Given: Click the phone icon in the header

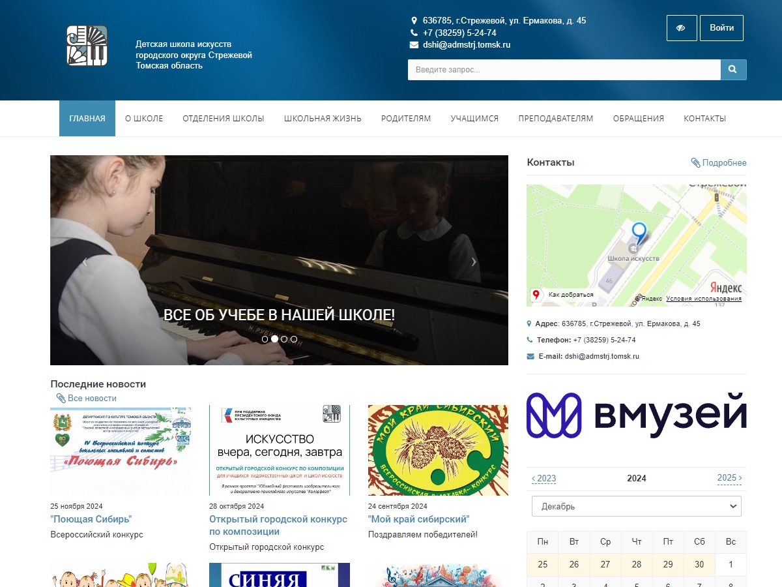Looking at the screenshot, I should (414, 33).
